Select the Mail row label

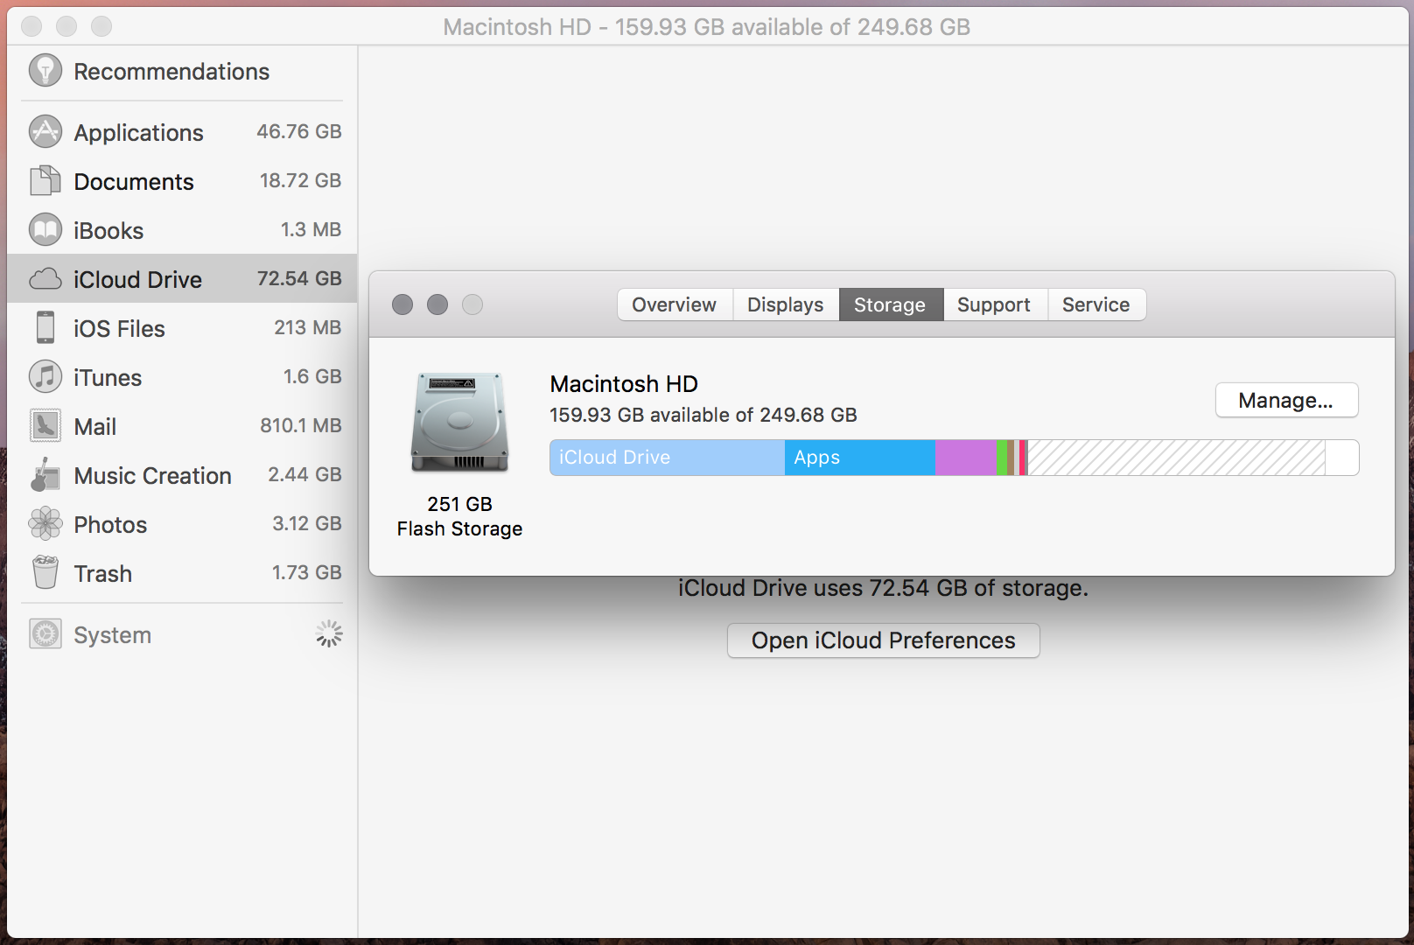(x=95, y=426)
